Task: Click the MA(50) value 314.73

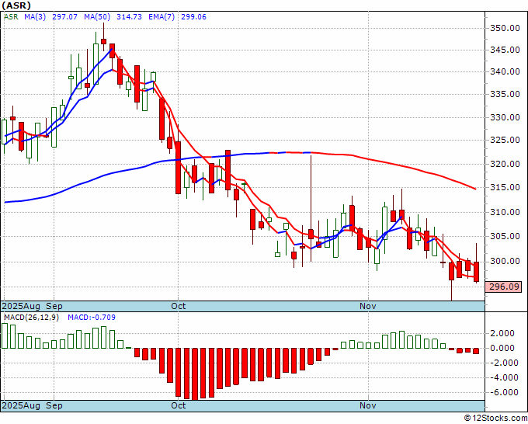Action: [129, 17]
